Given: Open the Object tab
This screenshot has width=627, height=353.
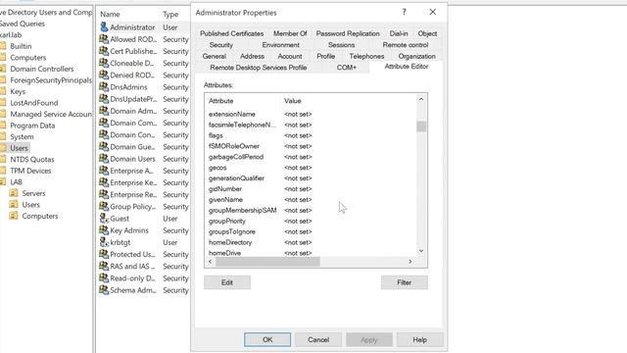Looking at the screenshot, I should [427, 33].
